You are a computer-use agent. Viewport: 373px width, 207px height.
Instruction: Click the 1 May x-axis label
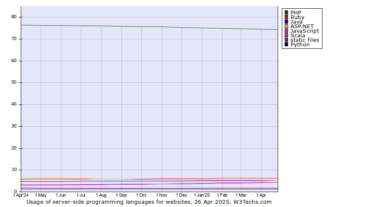pyautogui.click(x=41, y=195)
